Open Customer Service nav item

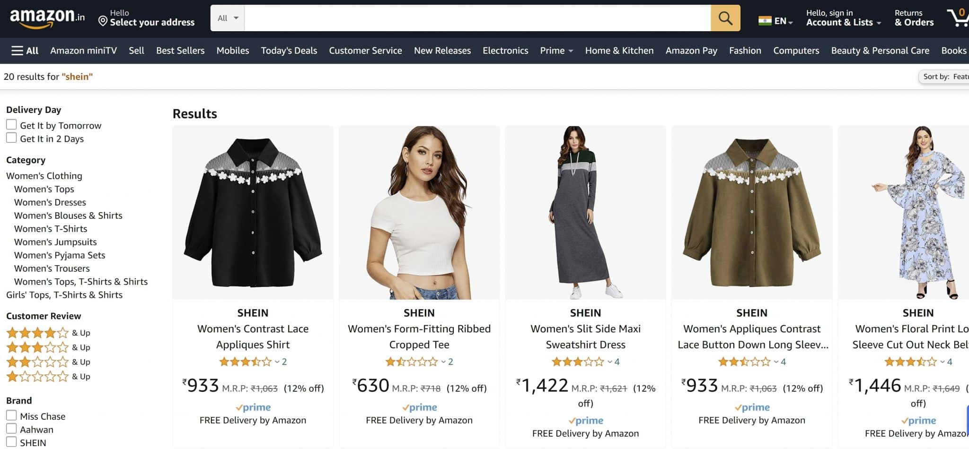pyautogui.click(x=365, y=51)
